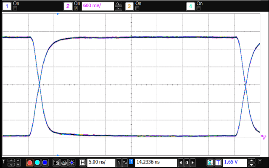Open the Trigger setup T button
Image resolution: width=269 pixels, height=168 pixels.
pos(218,163)
